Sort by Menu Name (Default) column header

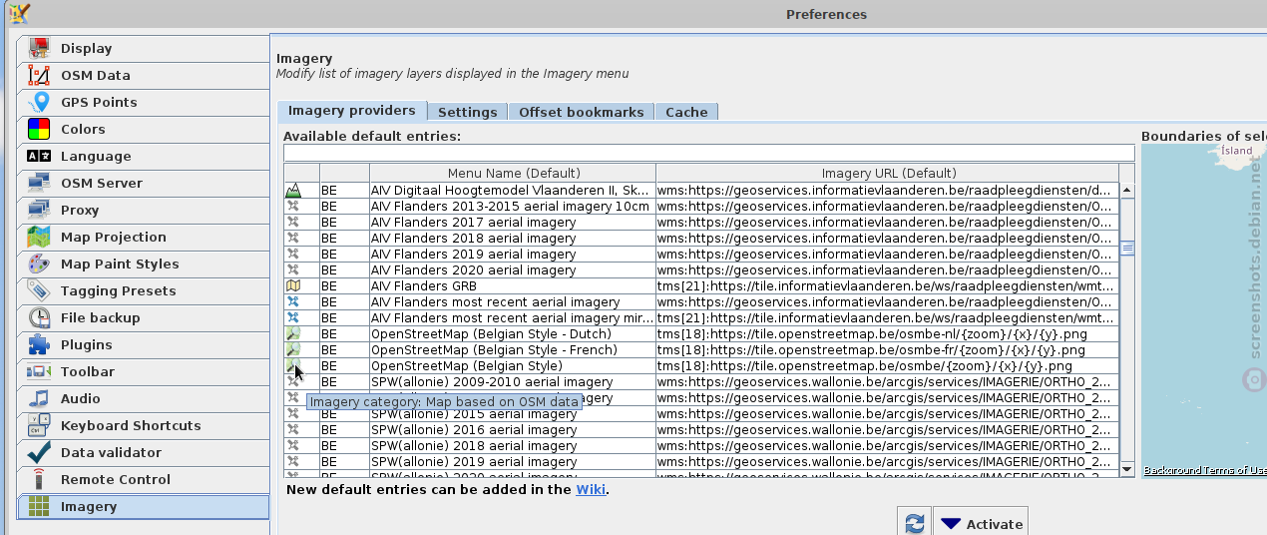pos(513,173)
